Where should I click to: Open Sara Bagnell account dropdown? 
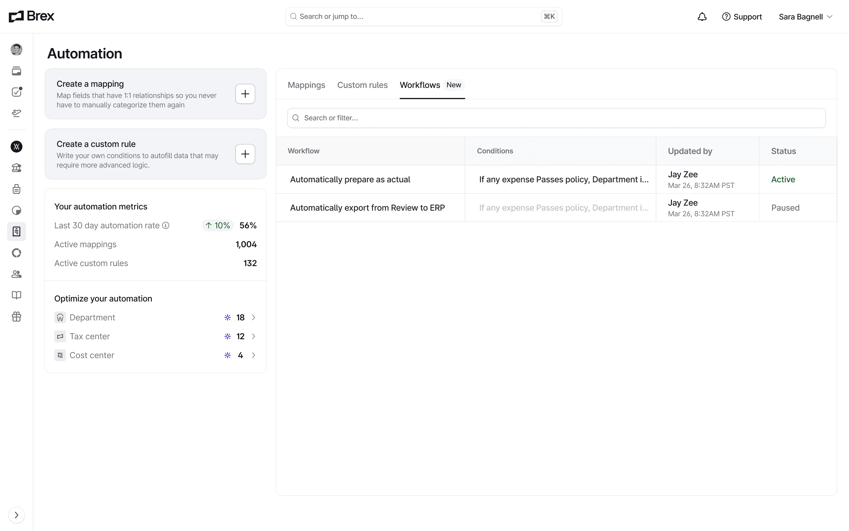[805, 17]
